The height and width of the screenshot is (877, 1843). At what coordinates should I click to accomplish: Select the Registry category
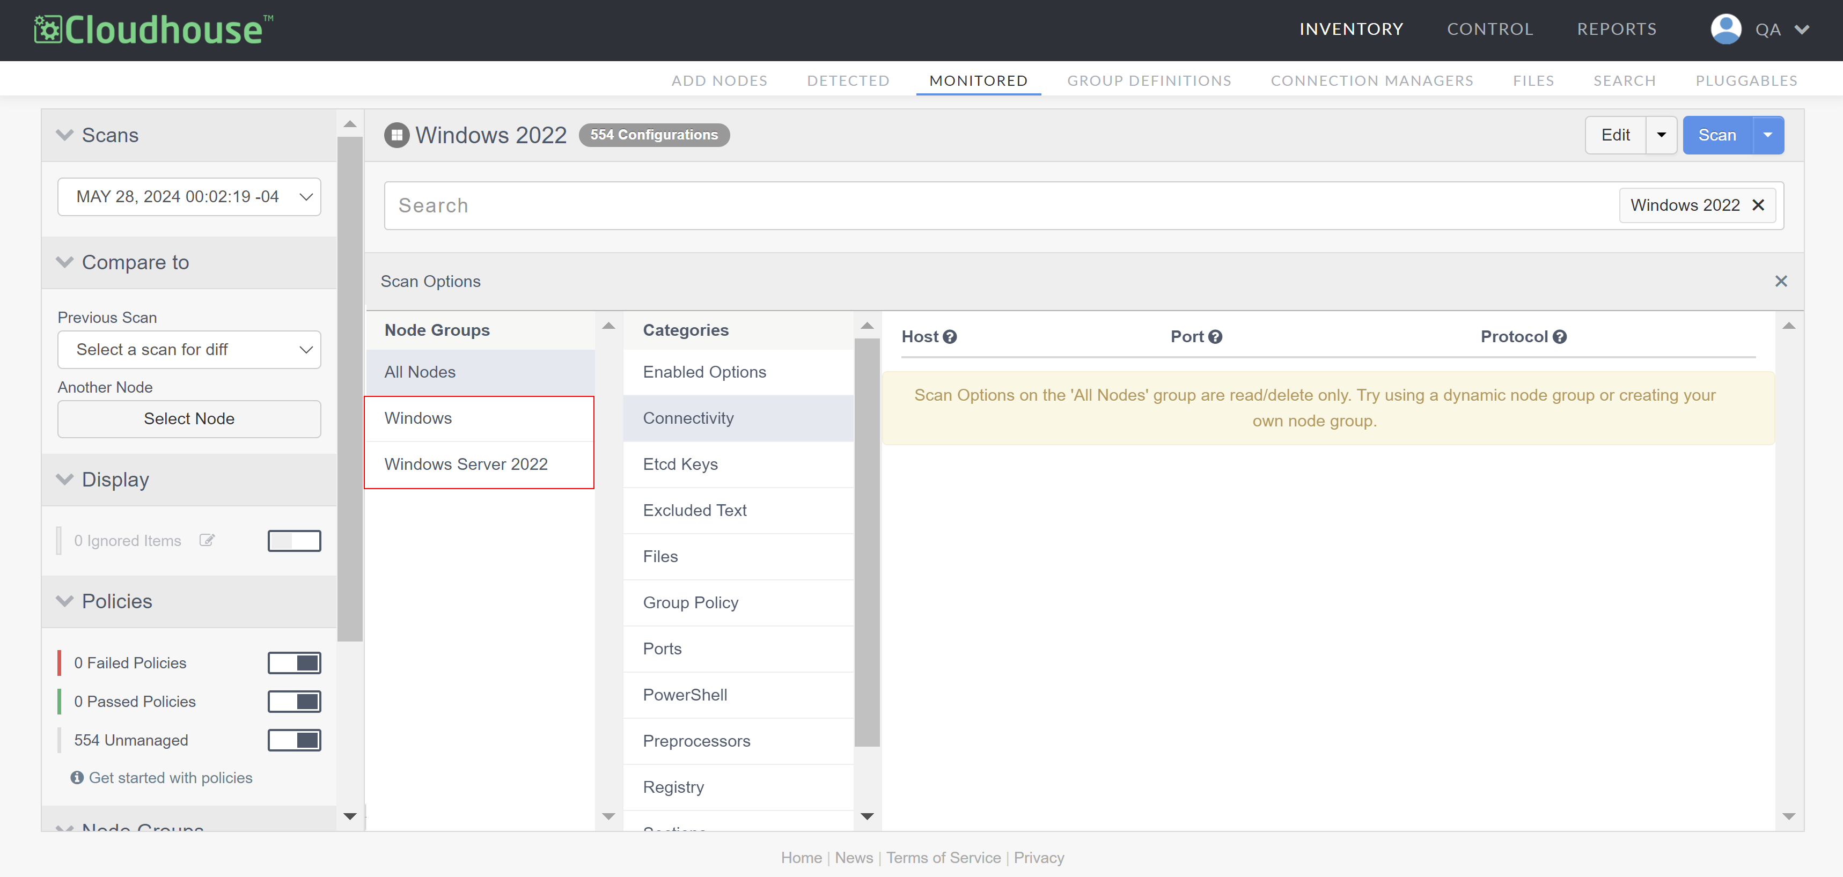[738, 787]
